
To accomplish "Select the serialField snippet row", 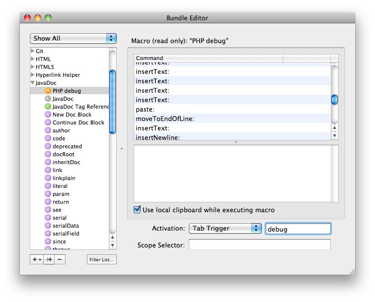I will (70, 234).
